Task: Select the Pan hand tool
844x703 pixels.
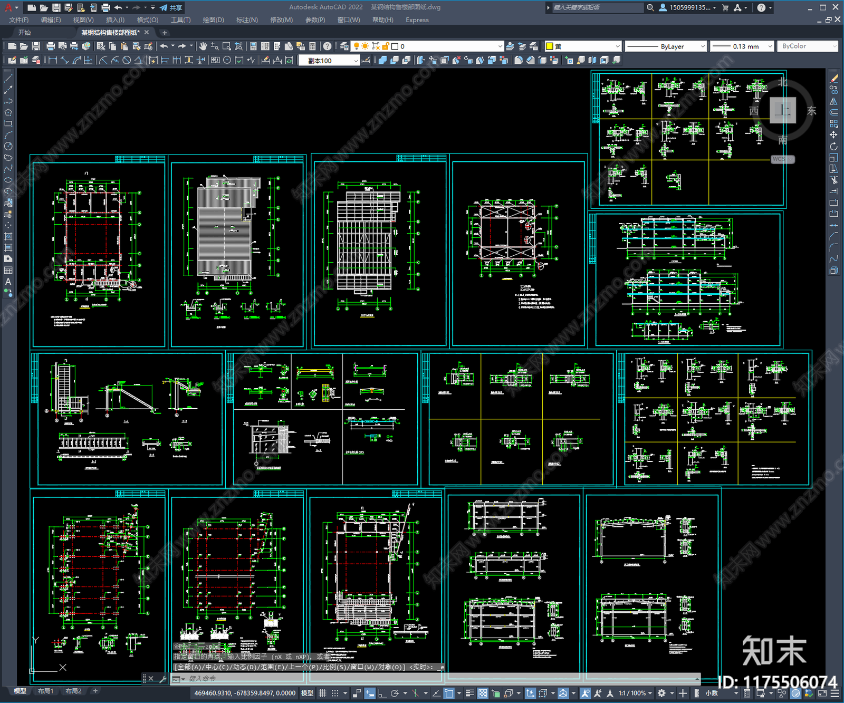Action: click(203, 46)
